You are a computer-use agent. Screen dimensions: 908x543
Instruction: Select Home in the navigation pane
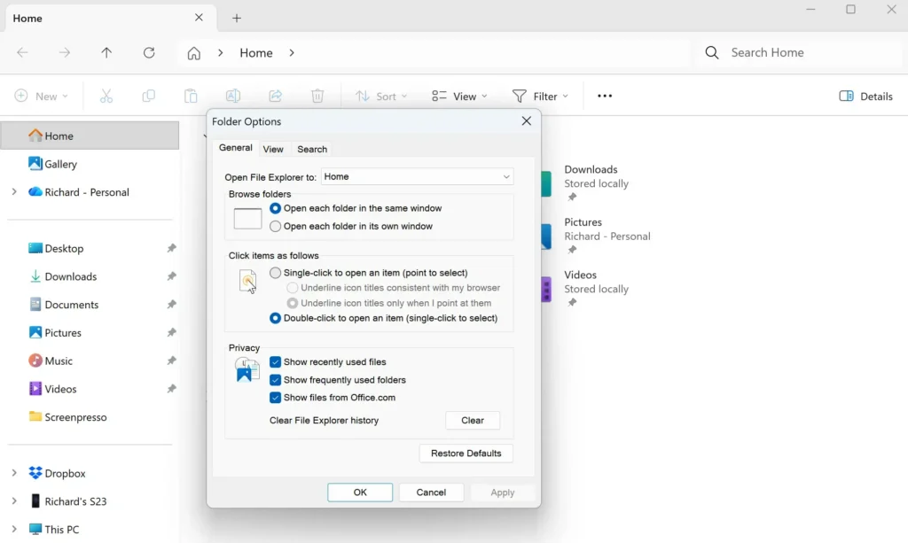pyautogui.click(x=90, y=136)
